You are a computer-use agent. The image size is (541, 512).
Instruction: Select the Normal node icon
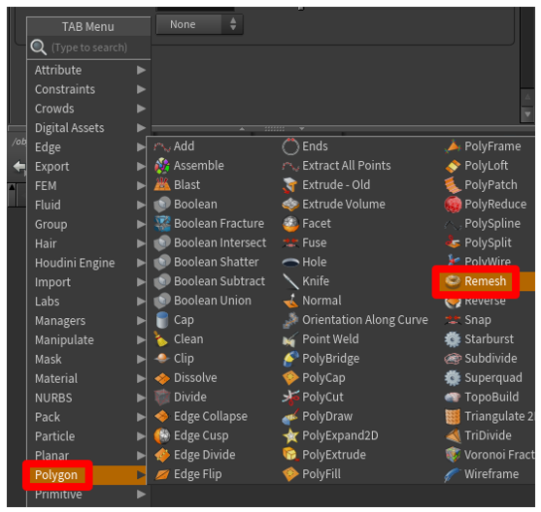point(290,301)
